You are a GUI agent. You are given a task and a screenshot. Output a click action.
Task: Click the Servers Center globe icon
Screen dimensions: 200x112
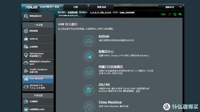pyautogui.click(x=89, y=56)
